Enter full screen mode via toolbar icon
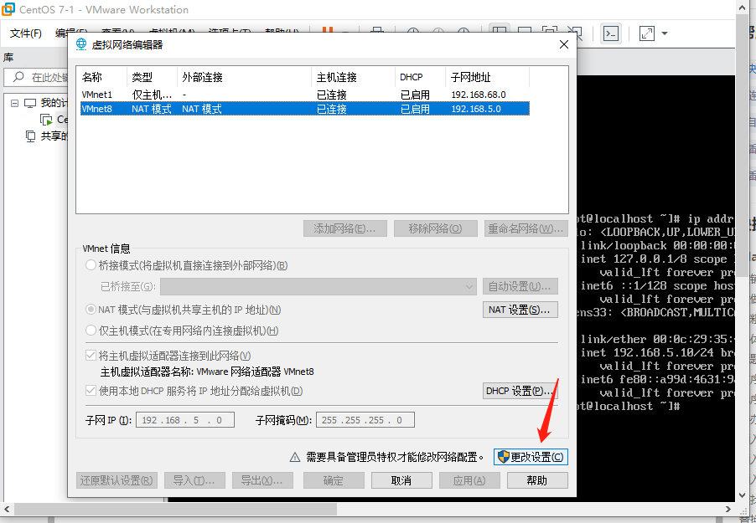This screenshot has width=756, height=523. [x=645, y=32]
